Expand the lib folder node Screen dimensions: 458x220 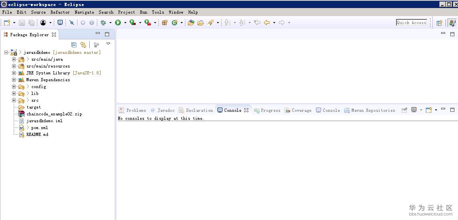point(14,93)
